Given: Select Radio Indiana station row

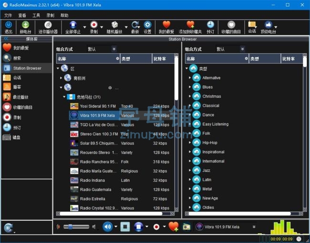Looking at the screenshot, I should pyautogui.click(x=122, y=181).
